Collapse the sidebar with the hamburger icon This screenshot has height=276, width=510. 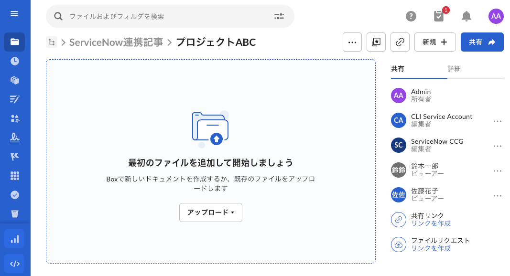[x=13, y=13]
